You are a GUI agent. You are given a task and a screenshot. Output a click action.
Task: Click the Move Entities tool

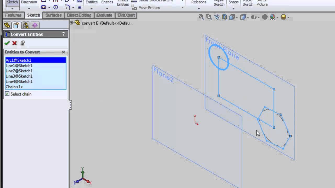point(149,8)
